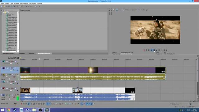Open the Файл menu
Image resolution: width=199 pixels, height=112 pixels.
pos(2,3)
